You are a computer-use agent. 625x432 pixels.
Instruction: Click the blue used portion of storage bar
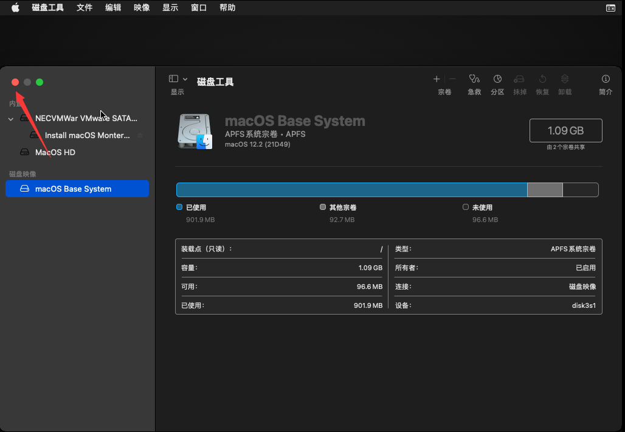coord(351,190)
